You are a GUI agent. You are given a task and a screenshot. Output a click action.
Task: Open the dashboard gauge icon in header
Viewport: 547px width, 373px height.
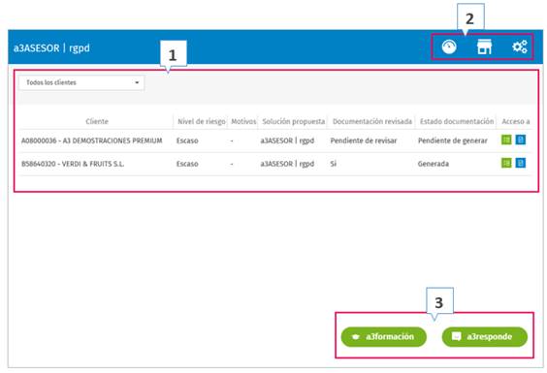point(449,47)
